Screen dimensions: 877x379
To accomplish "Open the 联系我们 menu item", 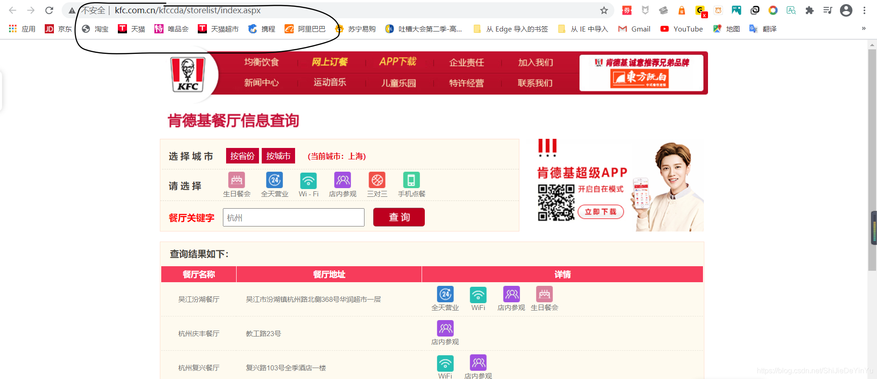I will pos(535,83).
